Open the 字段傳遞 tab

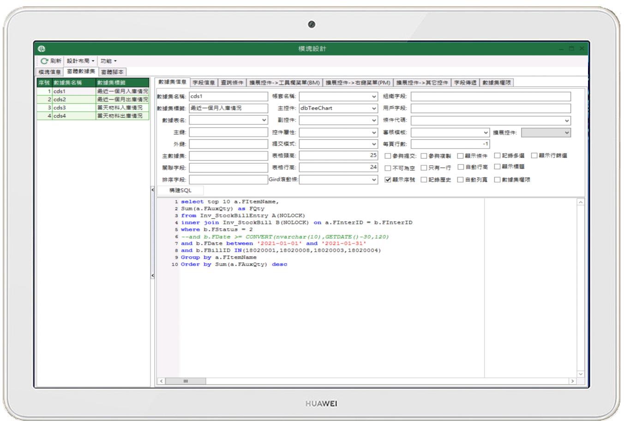point(465,83)
